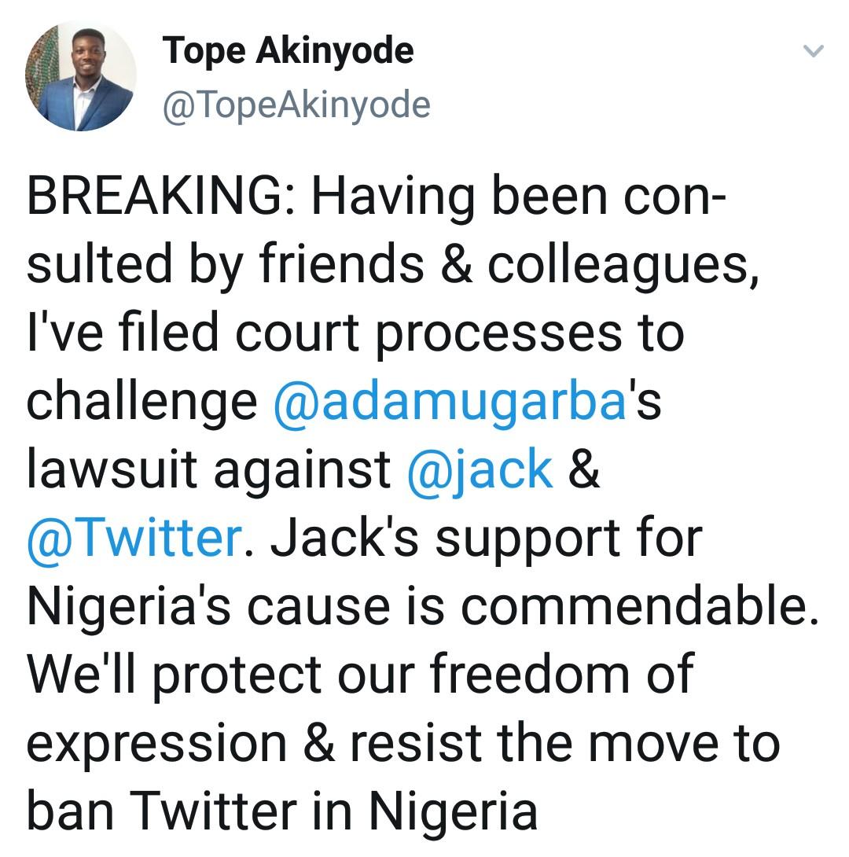Click the words "lawsuit against"
849x857 pixels.
[209, 470]
